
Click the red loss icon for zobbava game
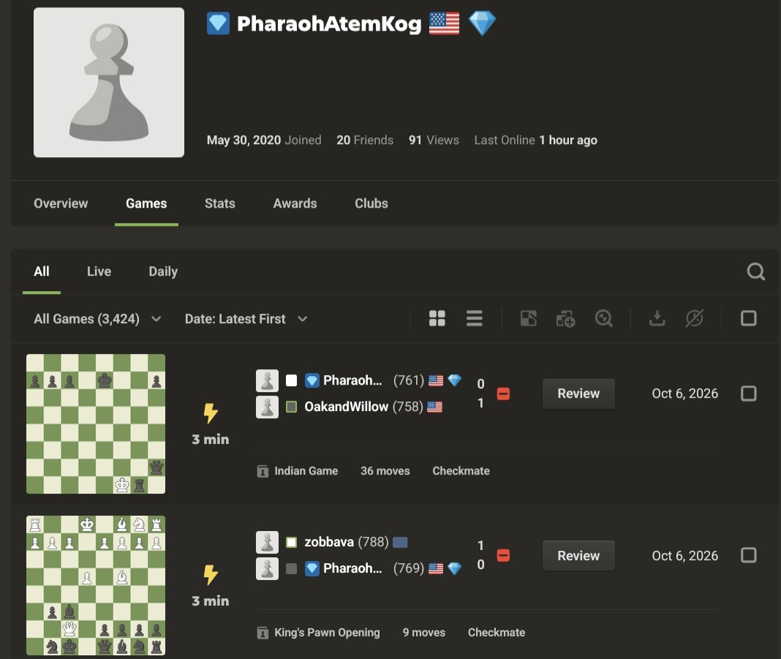click(x=503, y=555)
